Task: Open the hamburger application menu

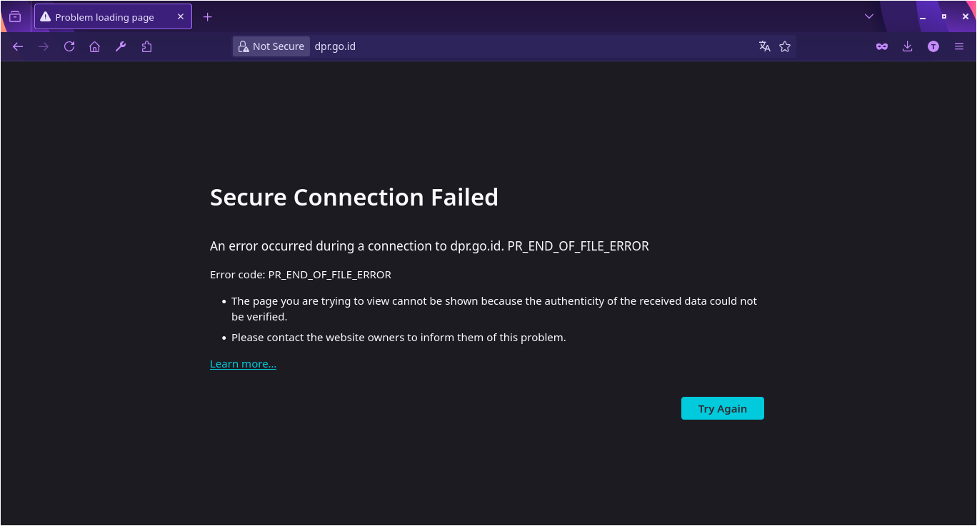Action: click(x=959, y=46)
